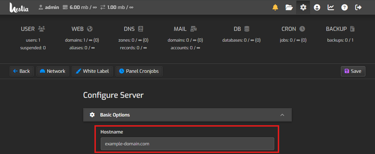Open server settings gear icon
Viewport: 375px width, 154px height.
click(303, 7)
